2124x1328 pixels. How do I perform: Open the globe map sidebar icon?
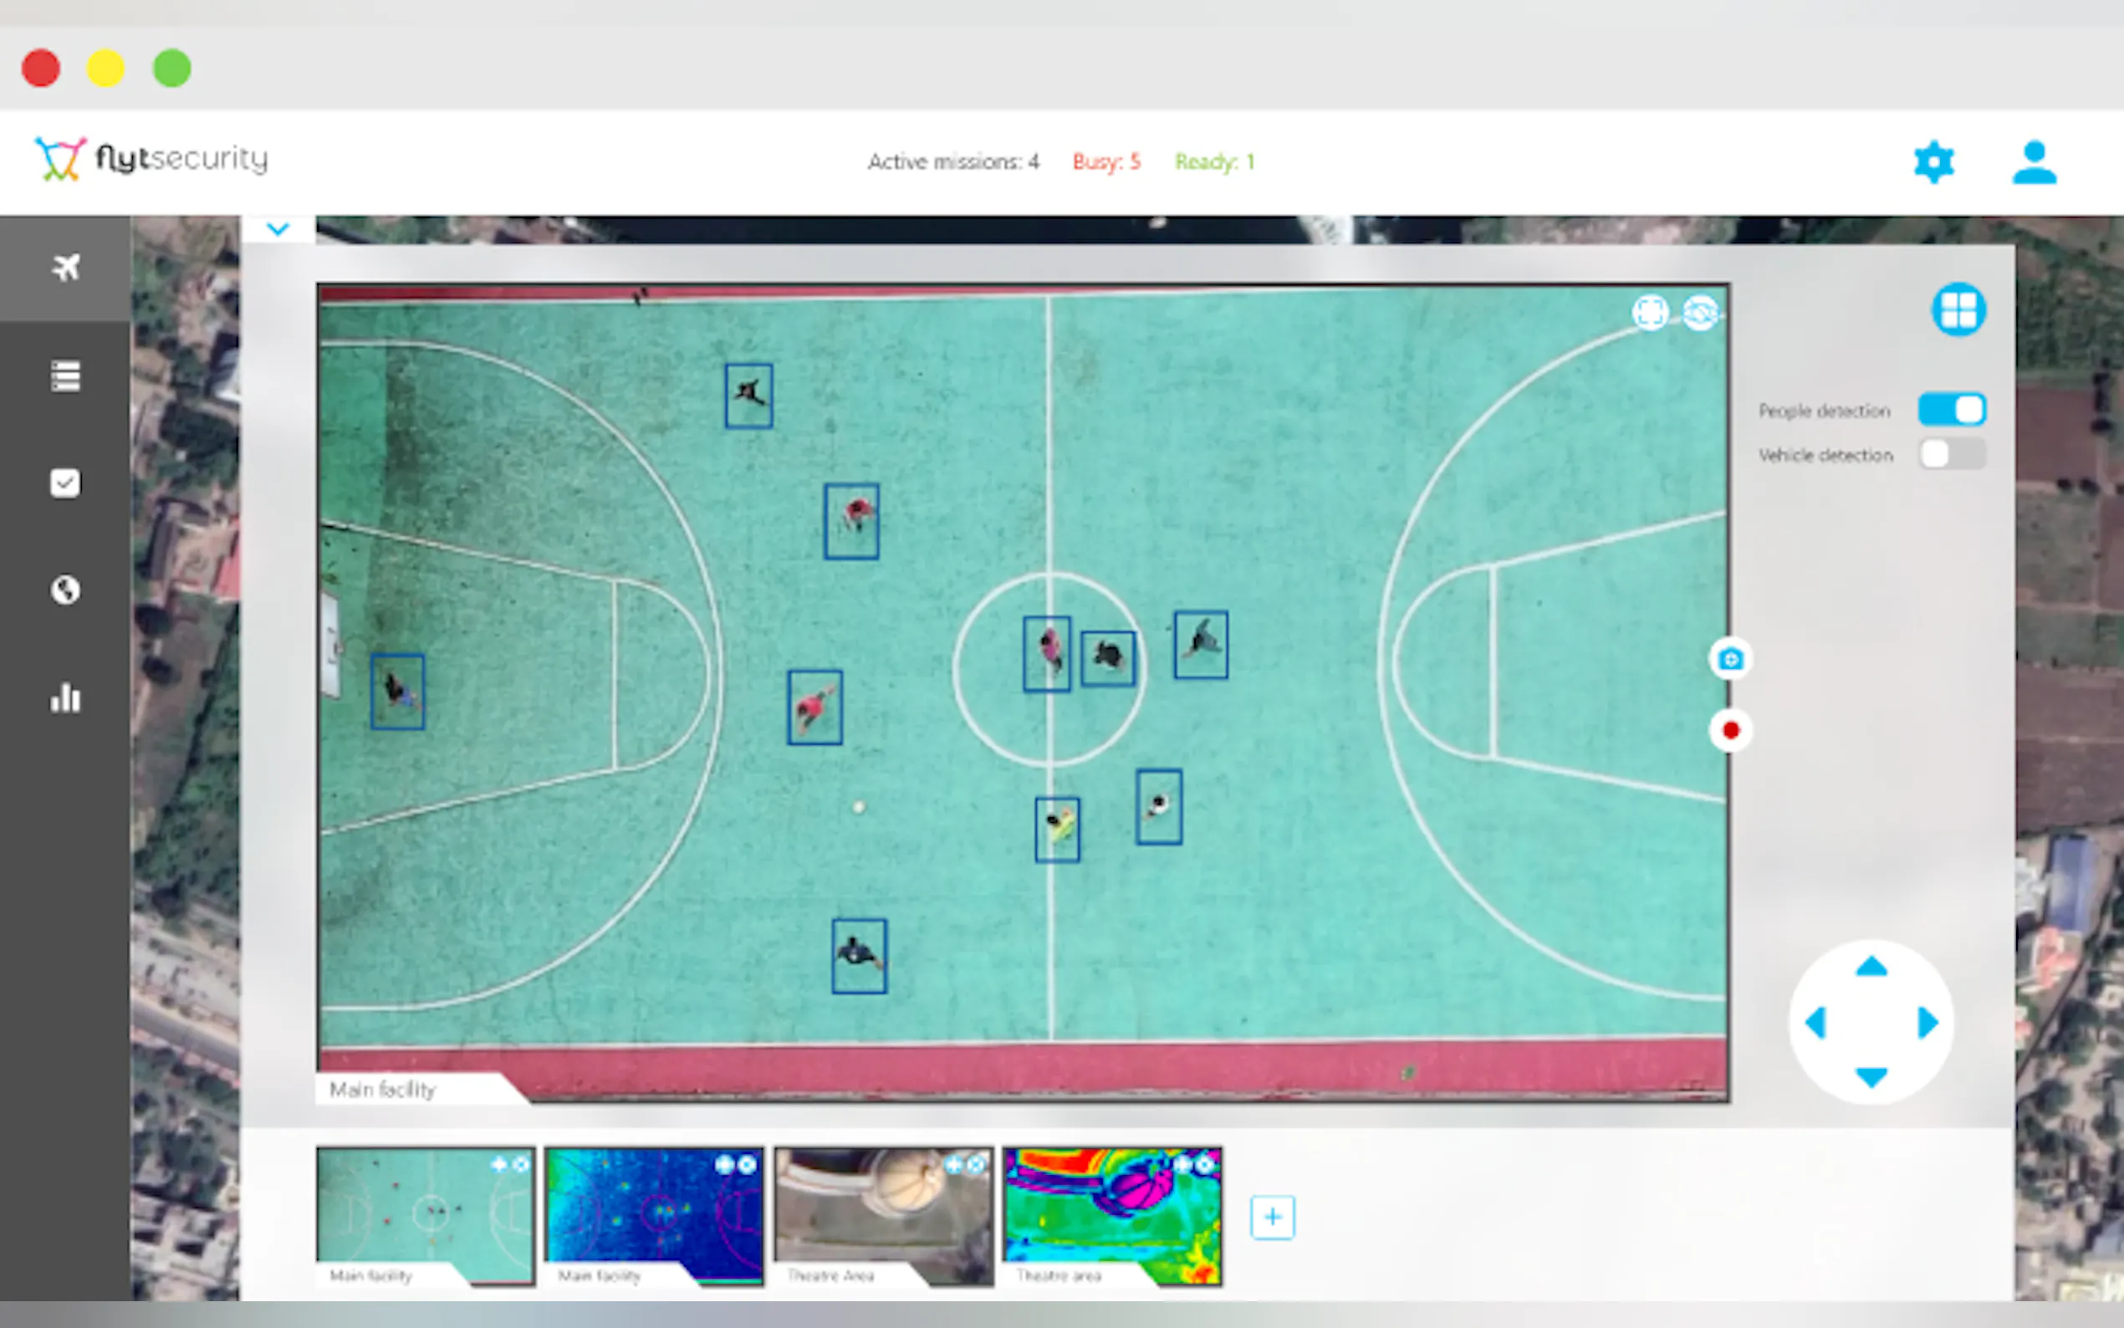pyautogui.click(x=65, y=590)
